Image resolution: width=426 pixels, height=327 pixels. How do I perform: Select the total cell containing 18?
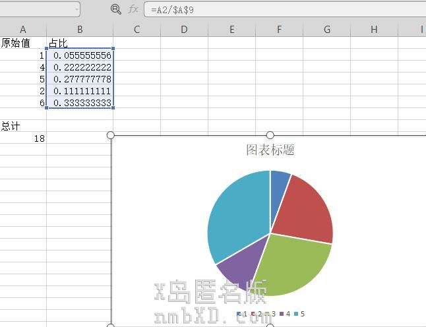coord(23,138)
